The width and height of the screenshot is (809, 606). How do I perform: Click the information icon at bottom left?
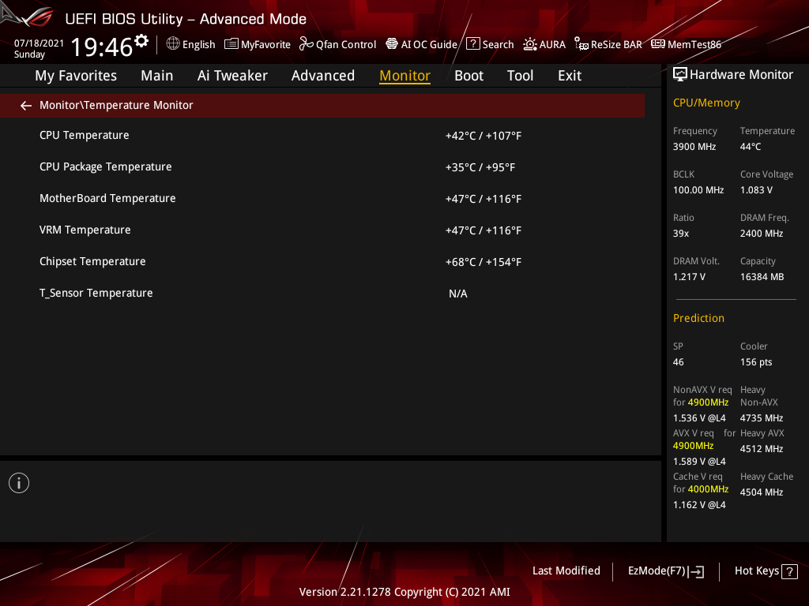pyautogui.click(x=18, y=482)
